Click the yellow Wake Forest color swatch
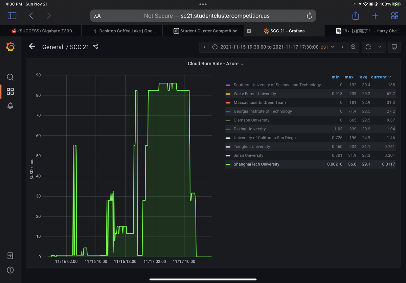 click(228, 94)
